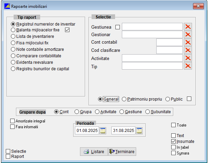
Task: Click the Terminare exit button
Action: pos(122,152)
